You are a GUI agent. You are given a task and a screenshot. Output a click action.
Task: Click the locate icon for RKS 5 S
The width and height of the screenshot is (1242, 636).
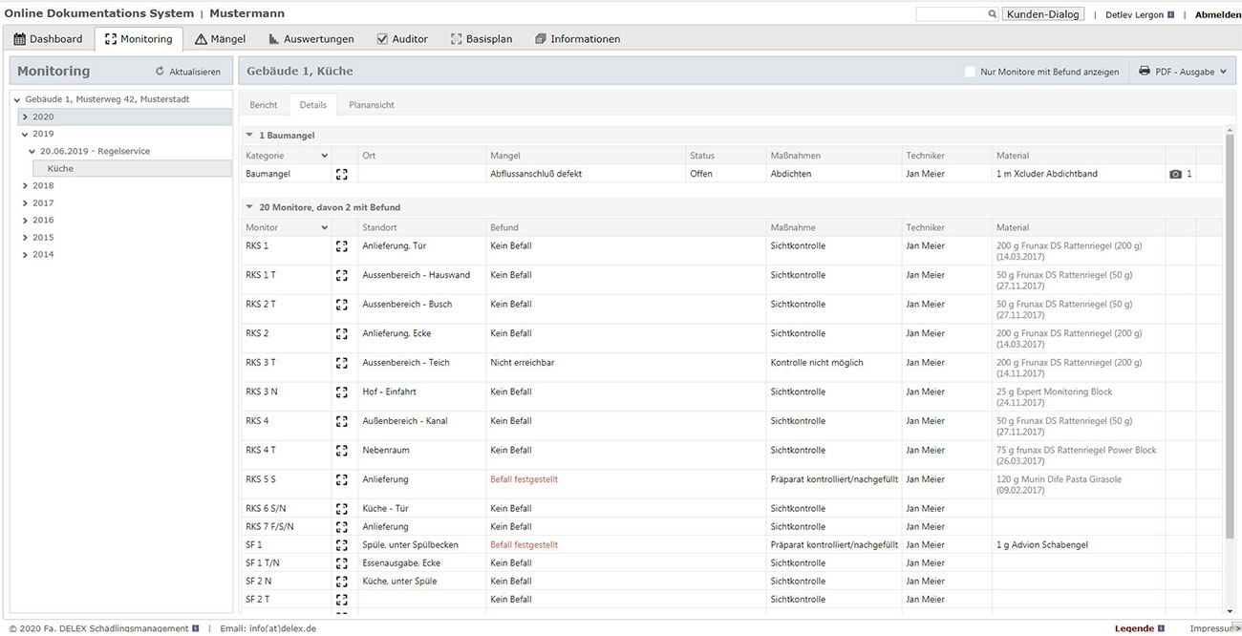click(x=341, y=479)
